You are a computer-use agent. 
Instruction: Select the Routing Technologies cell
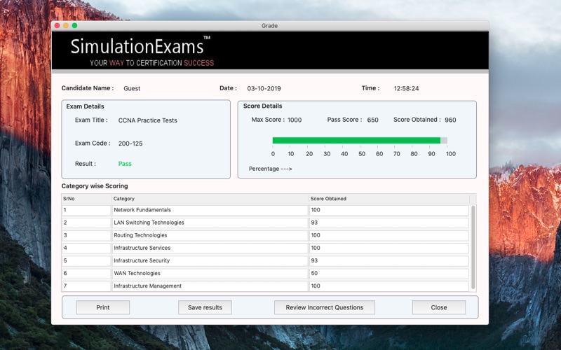coord(210,235)
